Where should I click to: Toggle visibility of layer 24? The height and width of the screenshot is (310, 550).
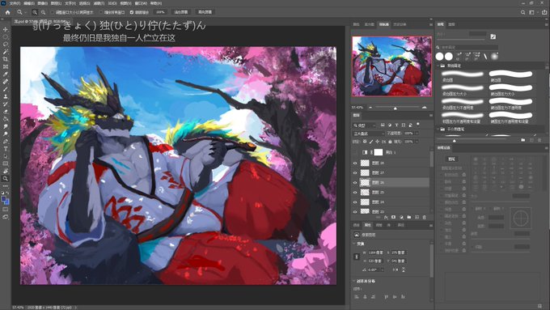coord(355,202)
